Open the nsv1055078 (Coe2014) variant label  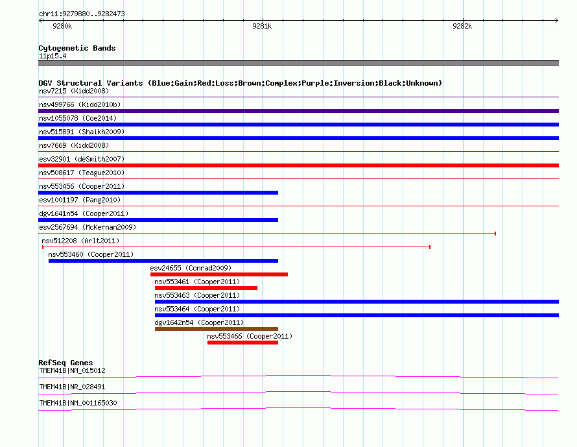(x=78, y=118)
